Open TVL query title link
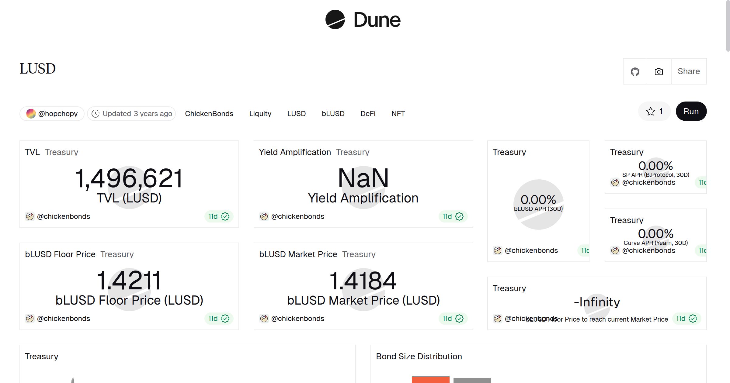730x383 pixels. click(x=32, y=152)
